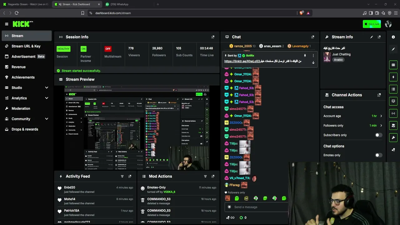Open a new browser tab
The image size is (400, 225).
pos(158,4)
